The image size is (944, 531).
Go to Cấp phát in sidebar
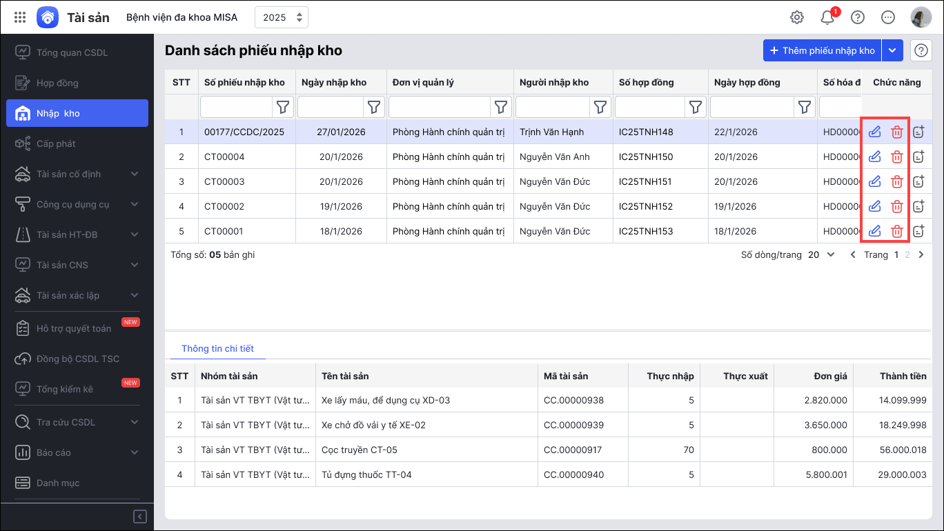[x=56, y=143]
